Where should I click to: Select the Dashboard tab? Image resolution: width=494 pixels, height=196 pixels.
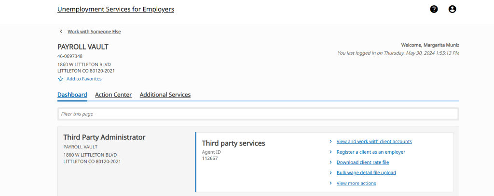tap(72, 94)
